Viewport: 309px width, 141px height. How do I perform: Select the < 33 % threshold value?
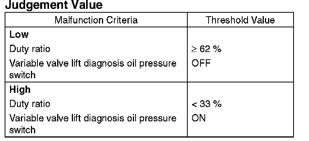point(206,104)
